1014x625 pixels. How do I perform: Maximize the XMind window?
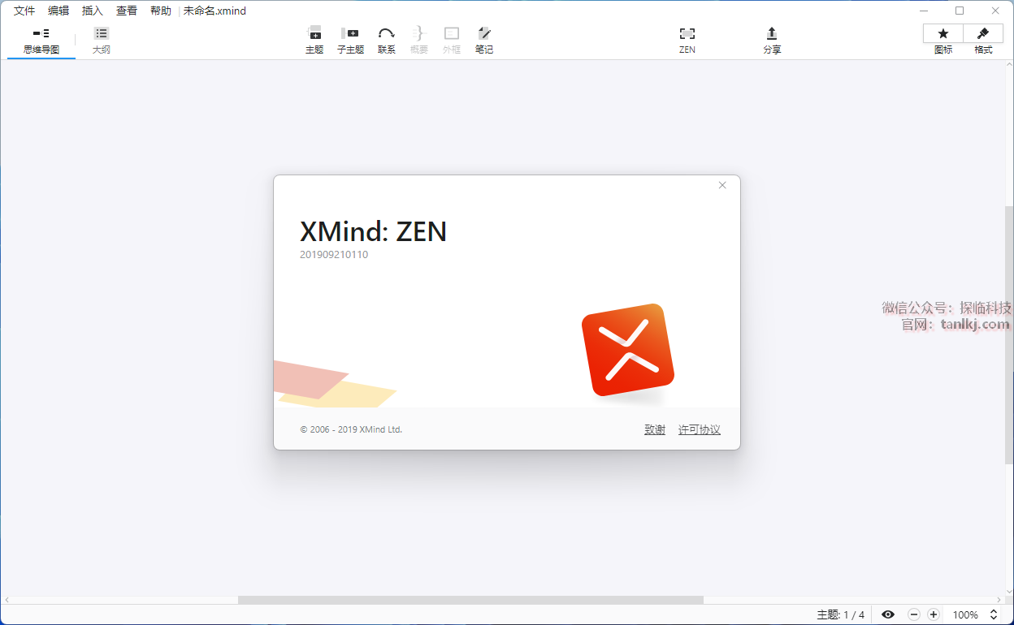click(960, 11)
